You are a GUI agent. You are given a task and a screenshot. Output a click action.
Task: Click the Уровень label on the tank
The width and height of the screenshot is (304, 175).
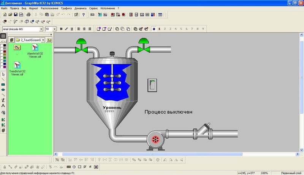click(x=112, y=108)
